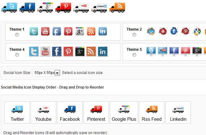Click the Theme 2 Twitter bird icon
Viewport: 206px width, 135px height.
pyautogui.click(x=151, y=32)
